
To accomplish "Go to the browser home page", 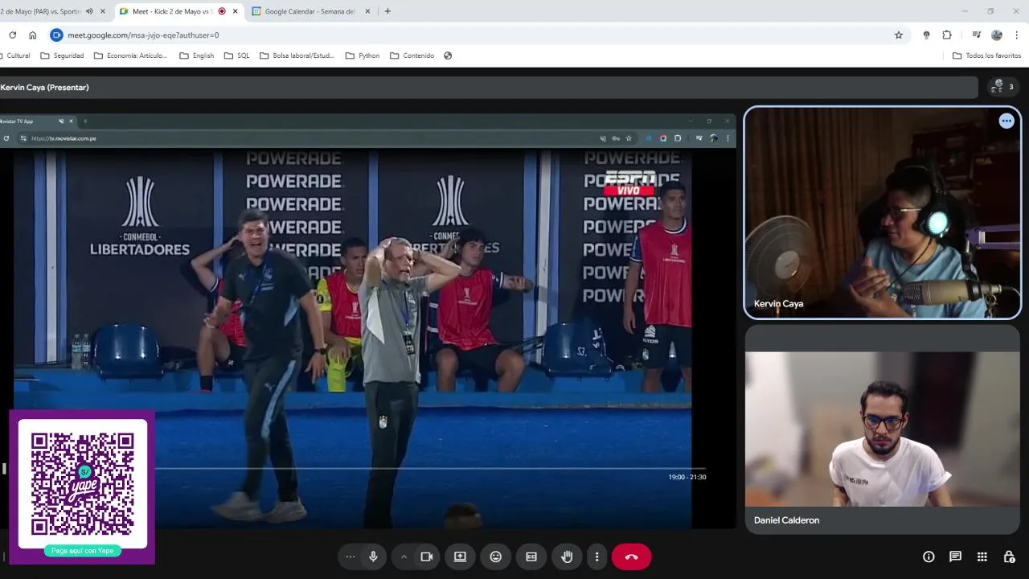I will pos(32,35).
